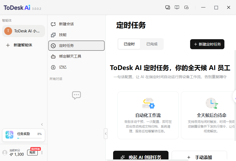Click the 任务奖励 progress bar
The width and height of the screenshot is (236, 161).
point(29,138)
